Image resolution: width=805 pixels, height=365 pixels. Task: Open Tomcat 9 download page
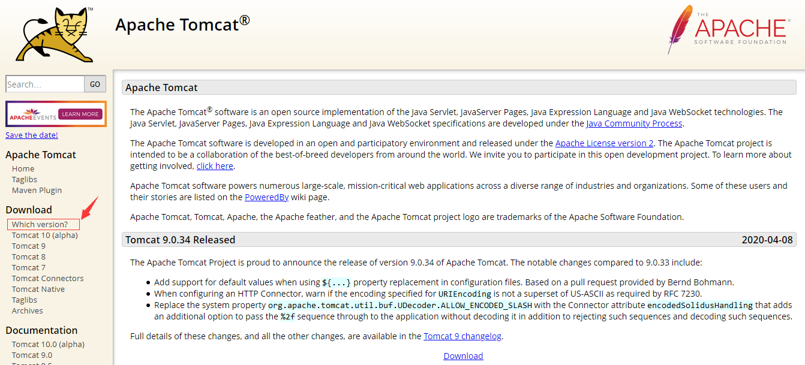(x=29, y=246)
